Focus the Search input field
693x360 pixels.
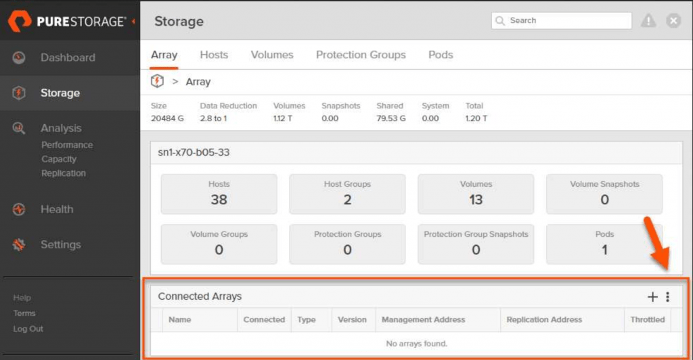561,21
